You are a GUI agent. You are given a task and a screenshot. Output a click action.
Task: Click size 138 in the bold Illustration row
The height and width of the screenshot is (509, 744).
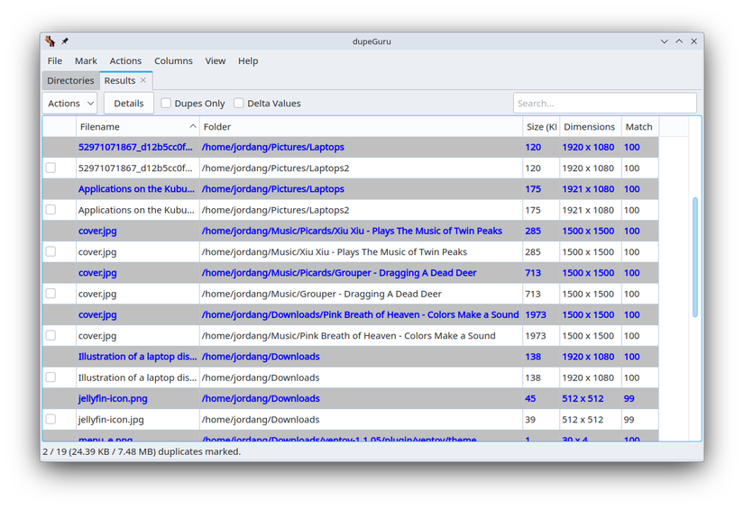point(533,357)
